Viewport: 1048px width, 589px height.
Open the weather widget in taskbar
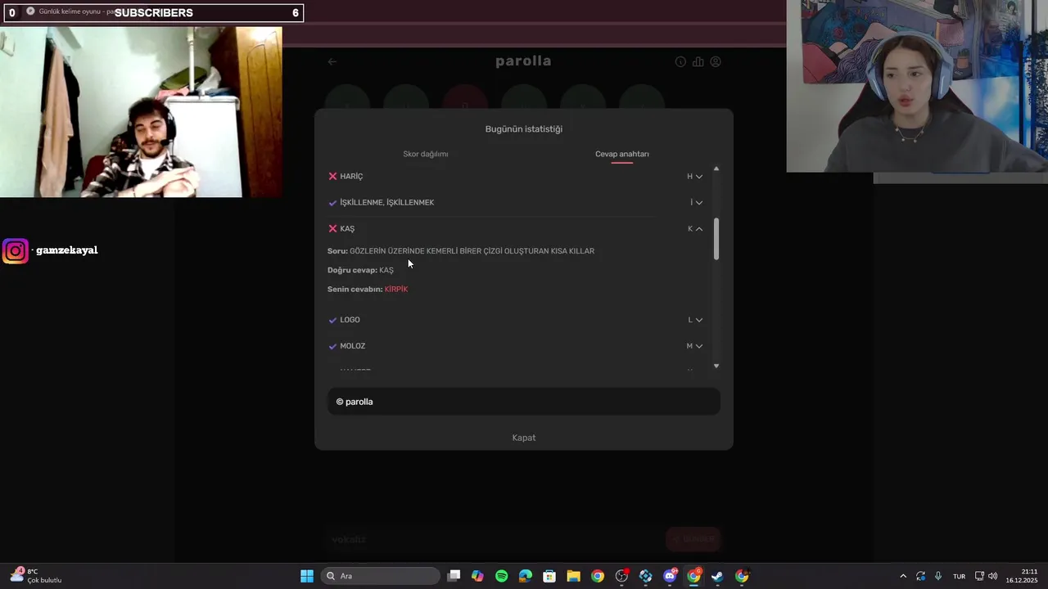(37, 576)
